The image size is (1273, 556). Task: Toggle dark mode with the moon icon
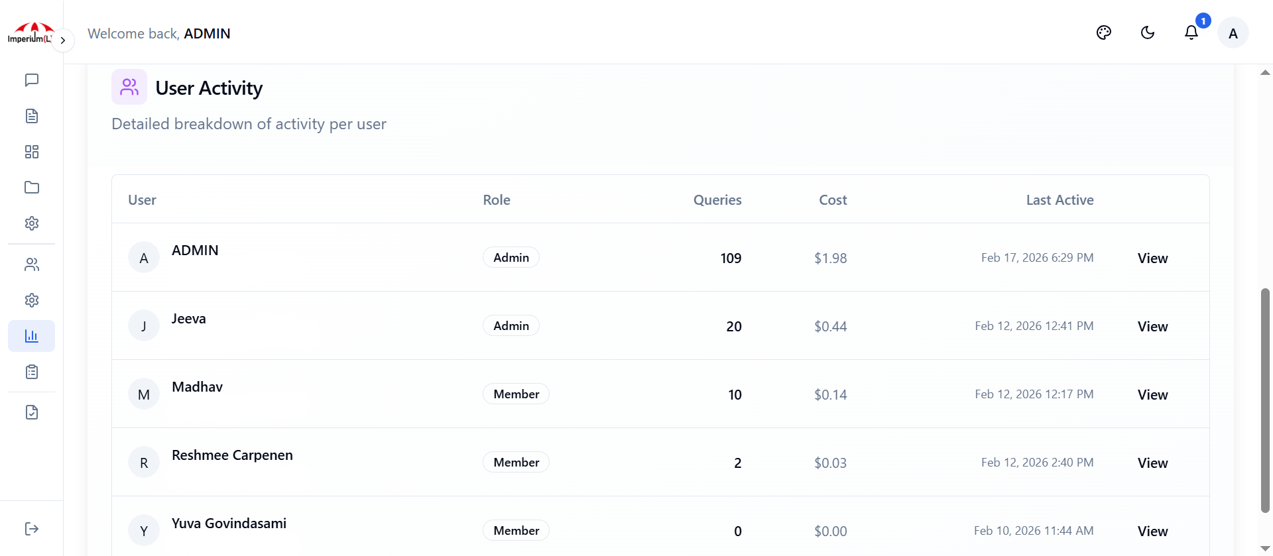1148,32
